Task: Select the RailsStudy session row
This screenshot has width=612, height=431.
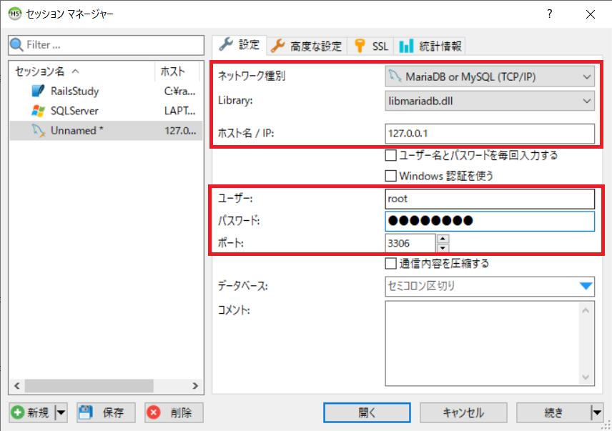Action: point(106,91)
